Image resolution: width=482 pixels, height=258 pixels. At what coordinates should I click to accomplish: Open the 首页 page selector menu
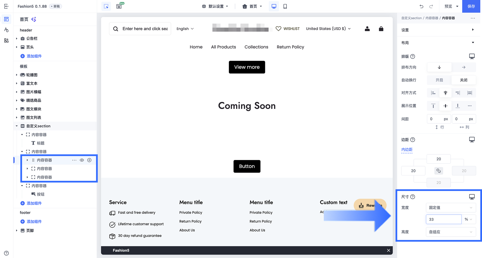tap(252, 6)
